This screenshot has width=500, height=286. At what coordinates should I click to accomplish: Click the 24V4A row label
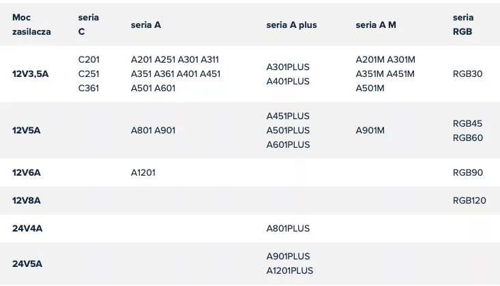tap(27, 229)
